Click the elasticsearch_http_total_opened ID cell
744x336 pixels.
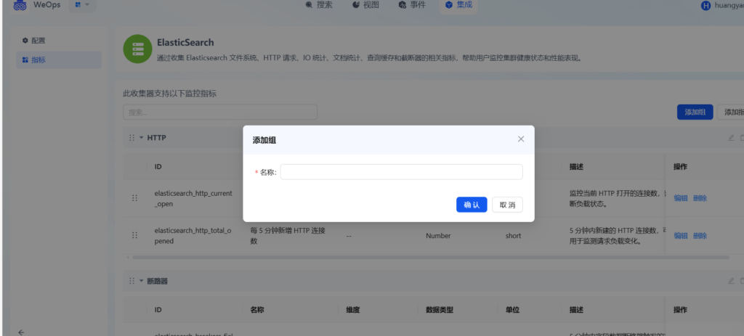[x=193, y=236]
